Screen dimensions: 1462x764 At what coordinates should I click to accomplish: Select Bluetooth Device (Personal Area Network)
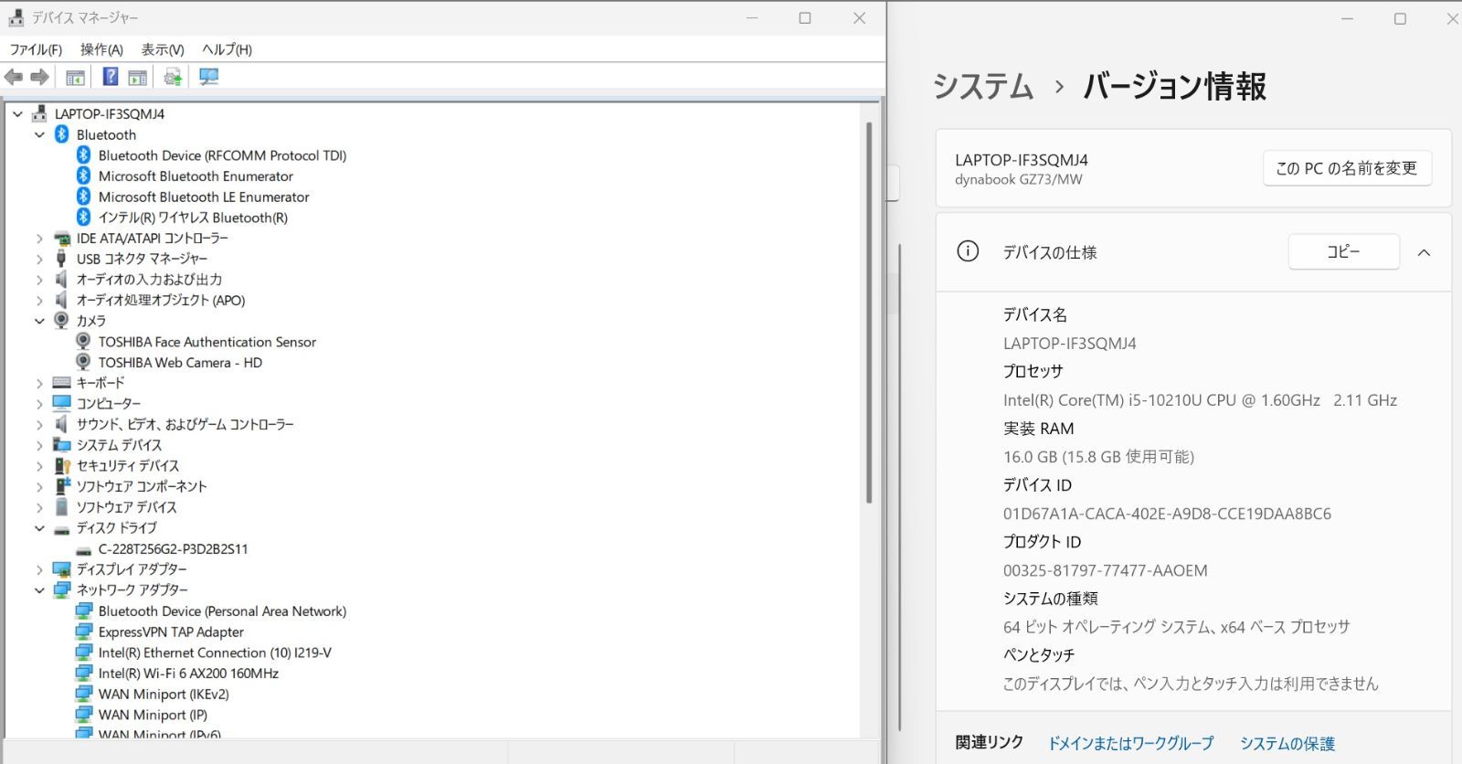click(222, 611)
